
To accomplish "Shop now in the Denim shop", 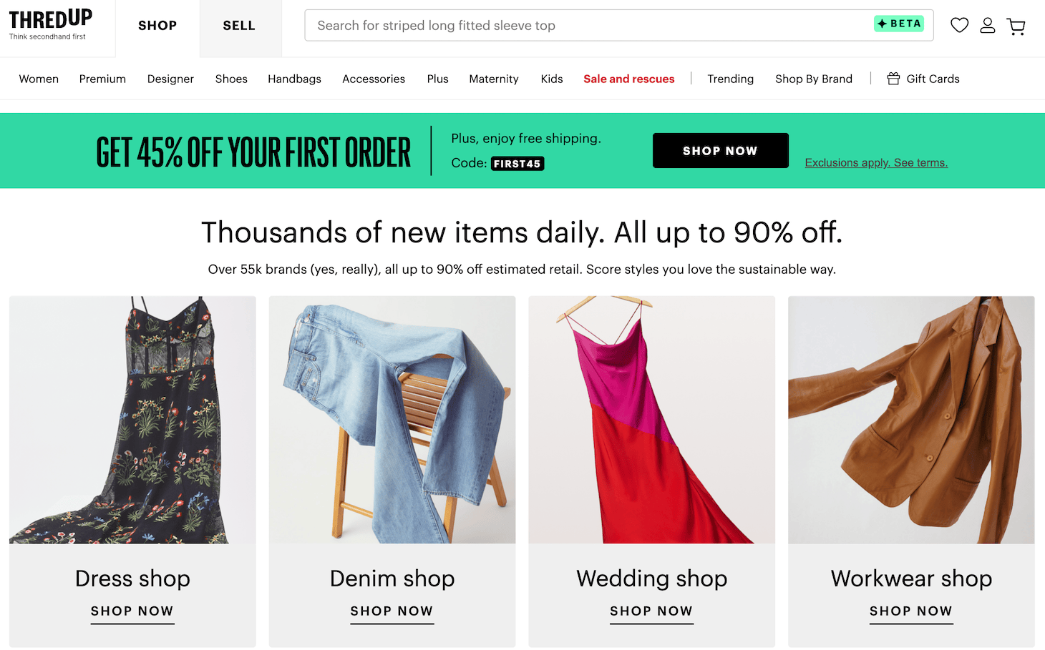I will (392, 612).
